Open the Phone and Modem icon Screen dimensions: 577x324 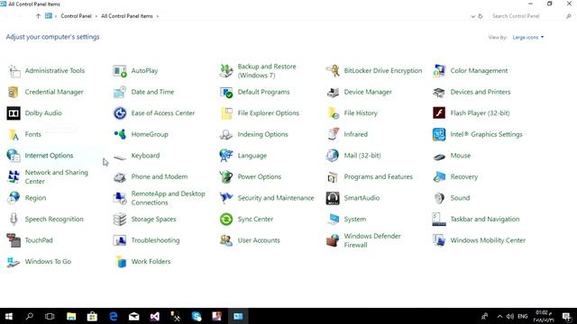tap(120, 177)
